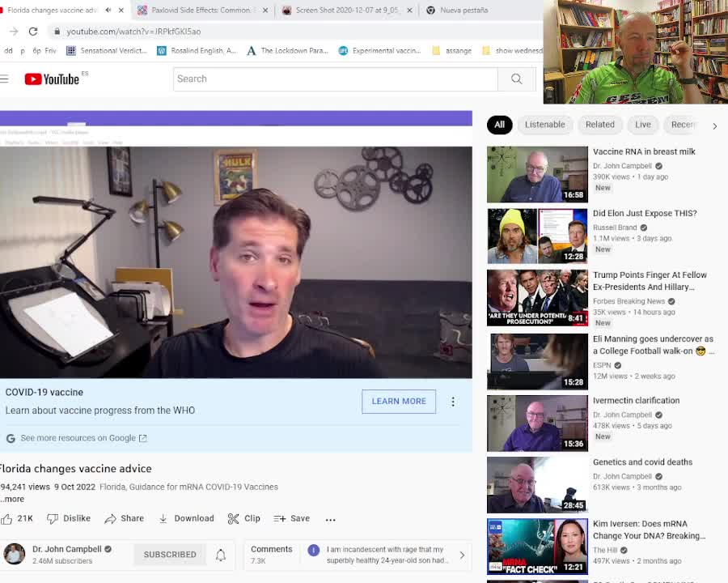Open Rosalind English bookmark
This screenshot has height=583, width=728.
coord(197,51)
